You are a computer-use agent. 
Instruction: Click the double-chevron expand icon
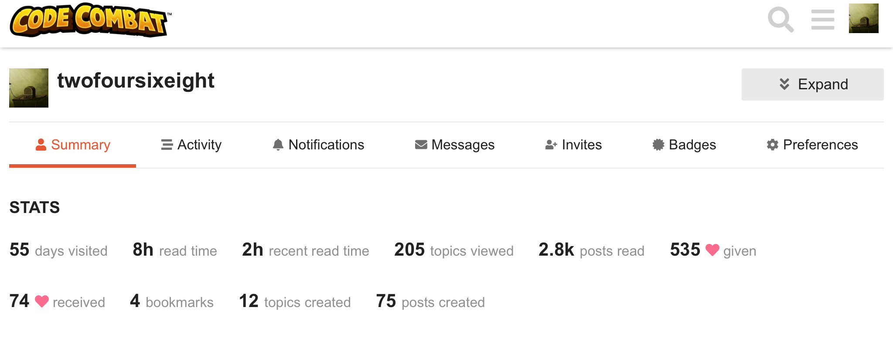pyautogui.click(x=784, y=84)
